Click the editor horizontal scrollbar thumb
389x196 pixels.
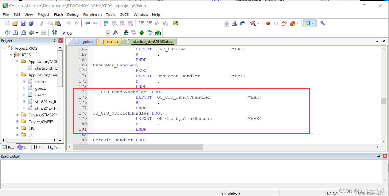138,147
